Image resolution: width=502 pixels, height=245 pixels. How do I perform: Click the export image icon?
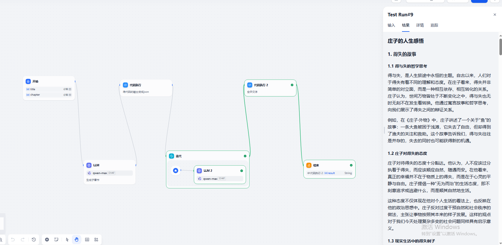87,240
